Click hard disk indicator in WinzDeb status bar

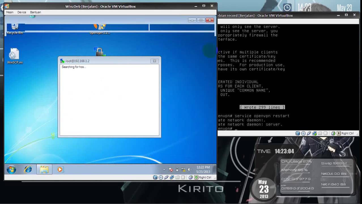155,178
